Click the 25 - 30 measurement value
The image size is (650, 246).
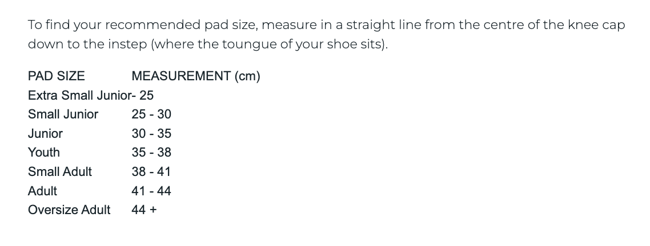point(151,114)
